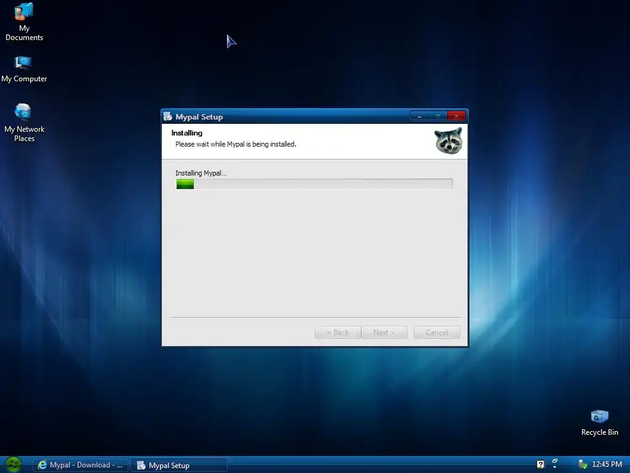Click the raccoon logo in installer header
The height and width of the screenshot is (473, 630).
(449, 140)
